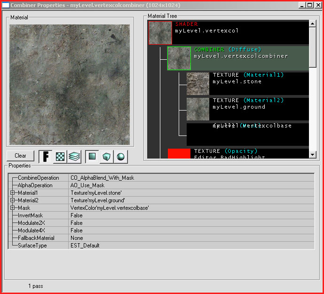Screen dimensions: 324x294
Task: Select the flat plane preview icon
Action: [92, 157]
